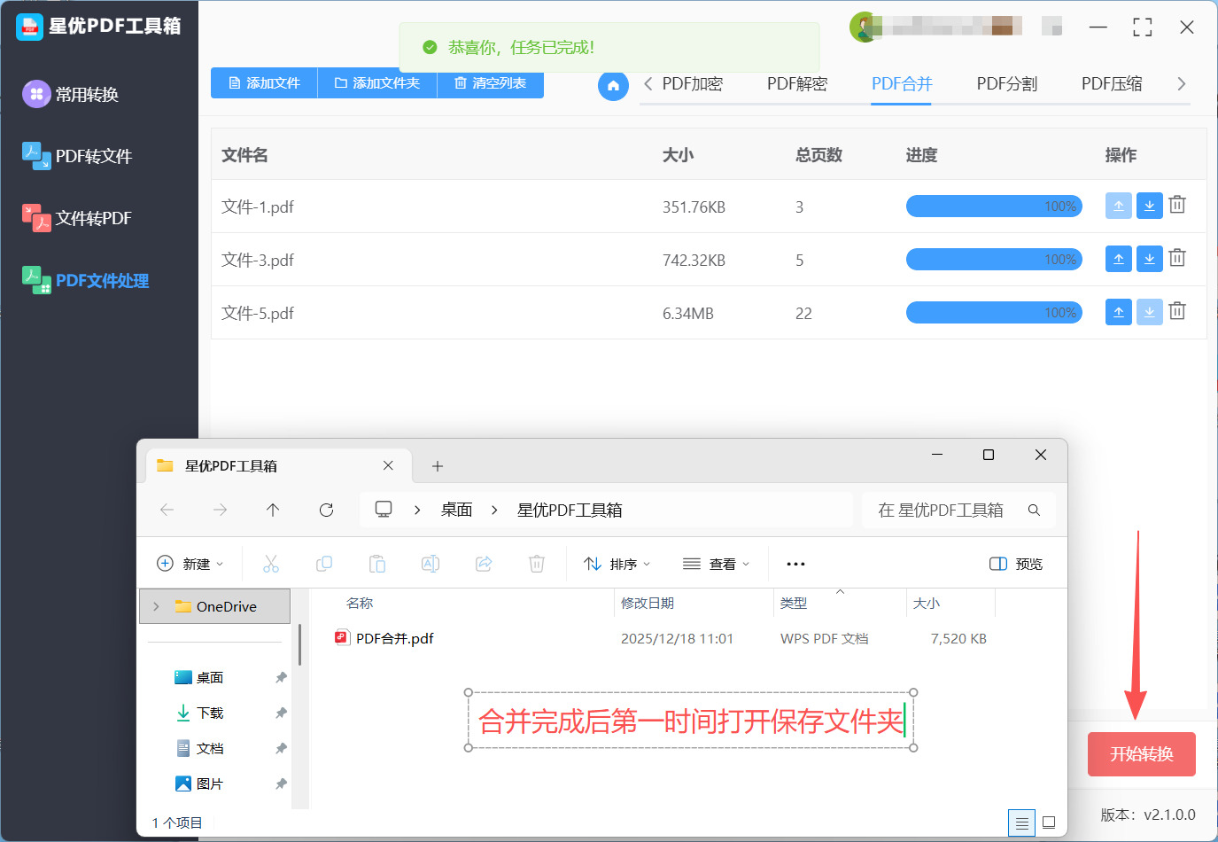Open the 查看 view dropdown
This screenshot has height=842, width=1218.
[x=717, y=564]
